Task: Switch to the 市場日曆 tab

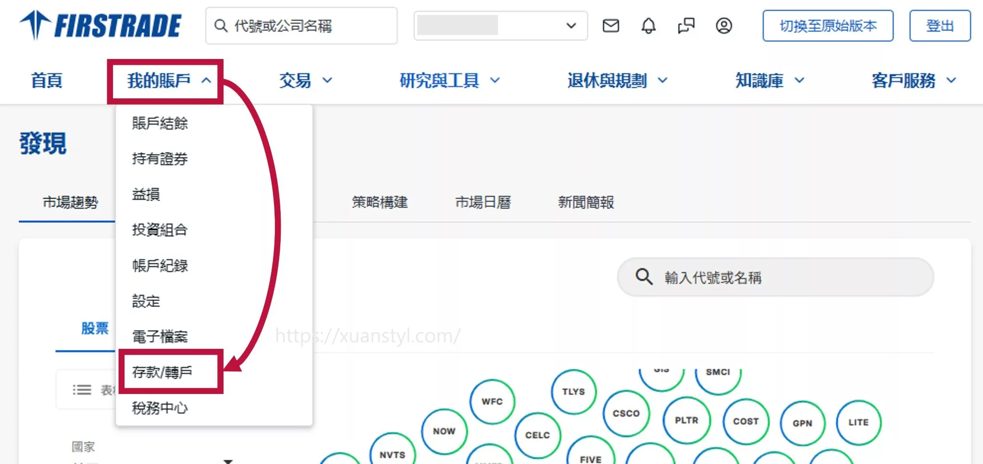Action: click(x=483, y=202)
